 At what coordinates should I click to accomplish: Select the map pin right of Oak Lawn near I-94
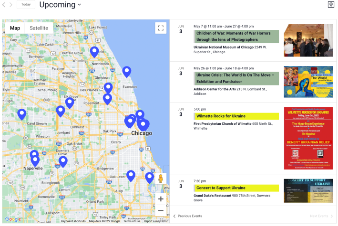tap(149, 178)
